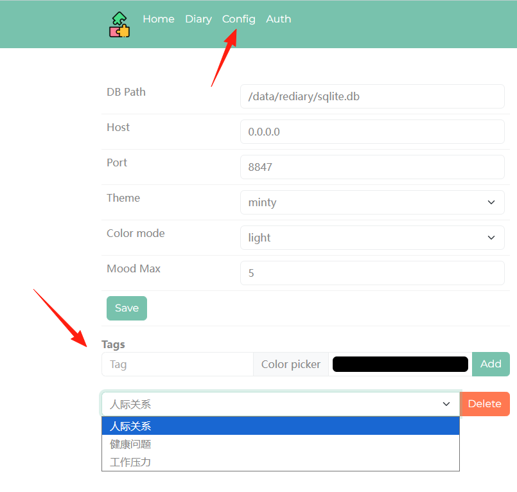Open the Color mode dropdown
This screenshot has width=517, height=492.
(372, 238)
